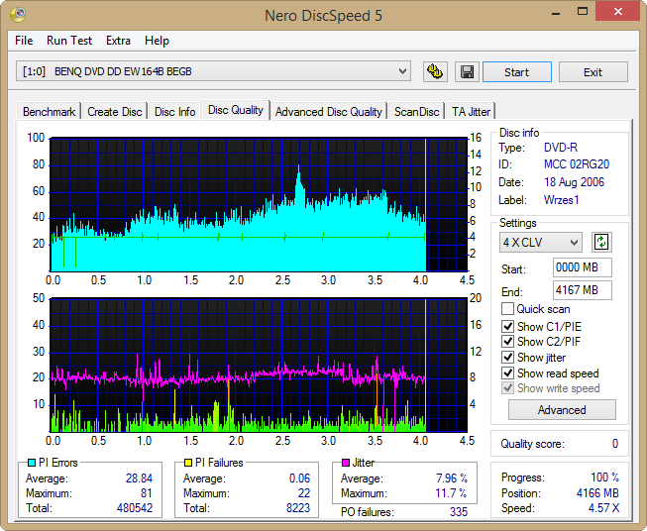Image resolution: width=647 pixels, height=531 pixels.
Task: Click the PO failures value 335
Action: [459, 512]
